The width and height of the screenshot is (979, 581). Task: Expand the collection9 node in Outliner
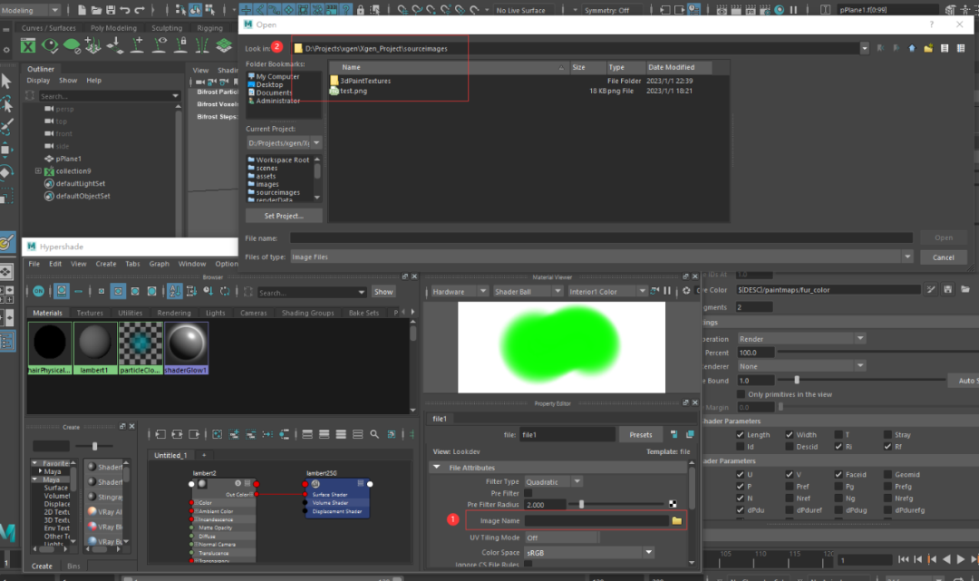38,171
